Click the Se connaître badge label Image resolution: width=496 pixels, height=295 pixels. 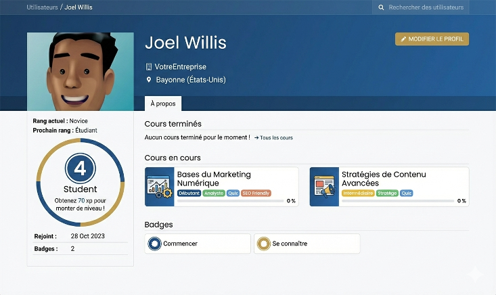[290, 244]
